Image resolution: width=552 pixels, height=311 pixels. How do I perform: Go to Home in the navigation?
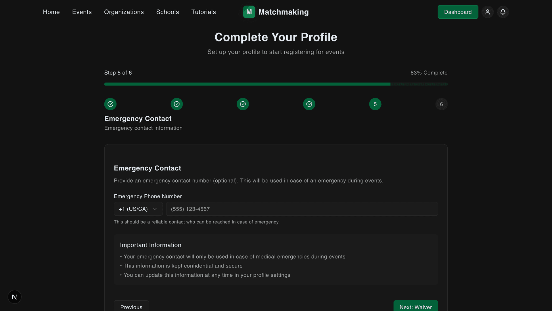pyautogui.click(x=51, y=12)
